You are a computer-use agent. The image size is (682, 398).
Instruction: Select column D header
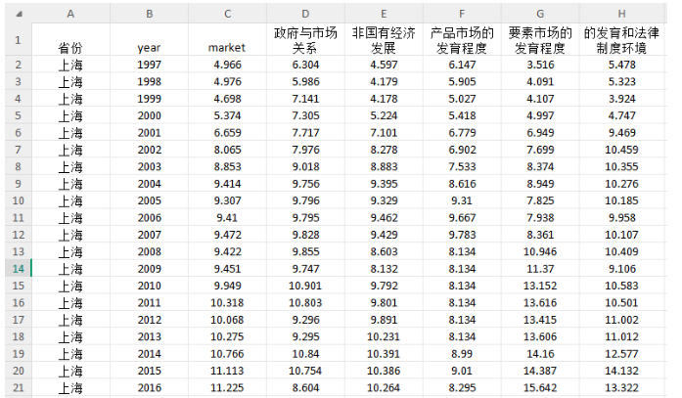[305, 14]
